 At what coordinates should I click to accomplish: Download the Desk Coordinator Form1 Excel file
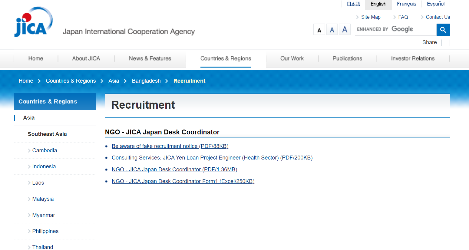[183, 181]
